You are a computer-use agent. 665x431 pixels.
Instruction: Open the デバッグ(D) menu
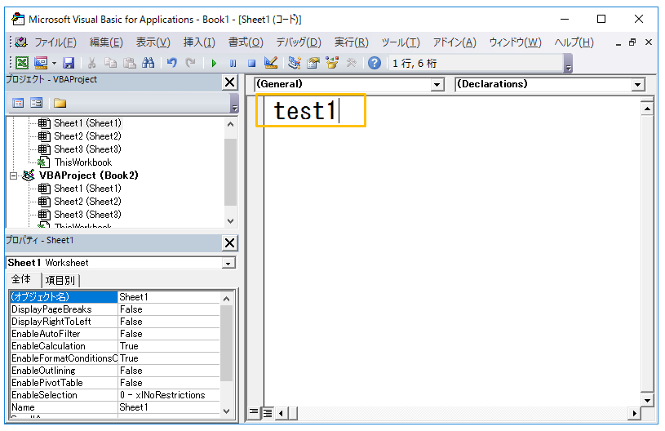(298, 42)
